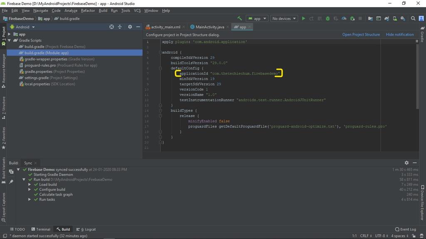Click Toggle view icon in Build panel
The height and width of the screenshot is (239, 426).
point(11,172)
